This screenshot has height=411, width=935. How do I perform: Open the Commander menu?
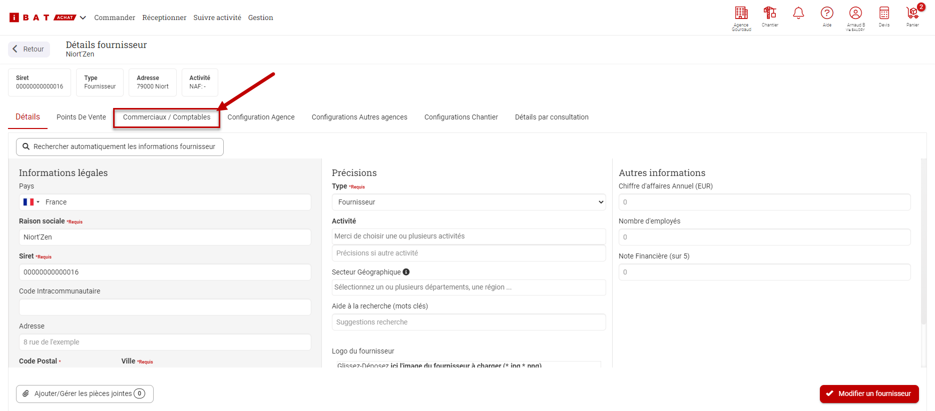point(115,17)
